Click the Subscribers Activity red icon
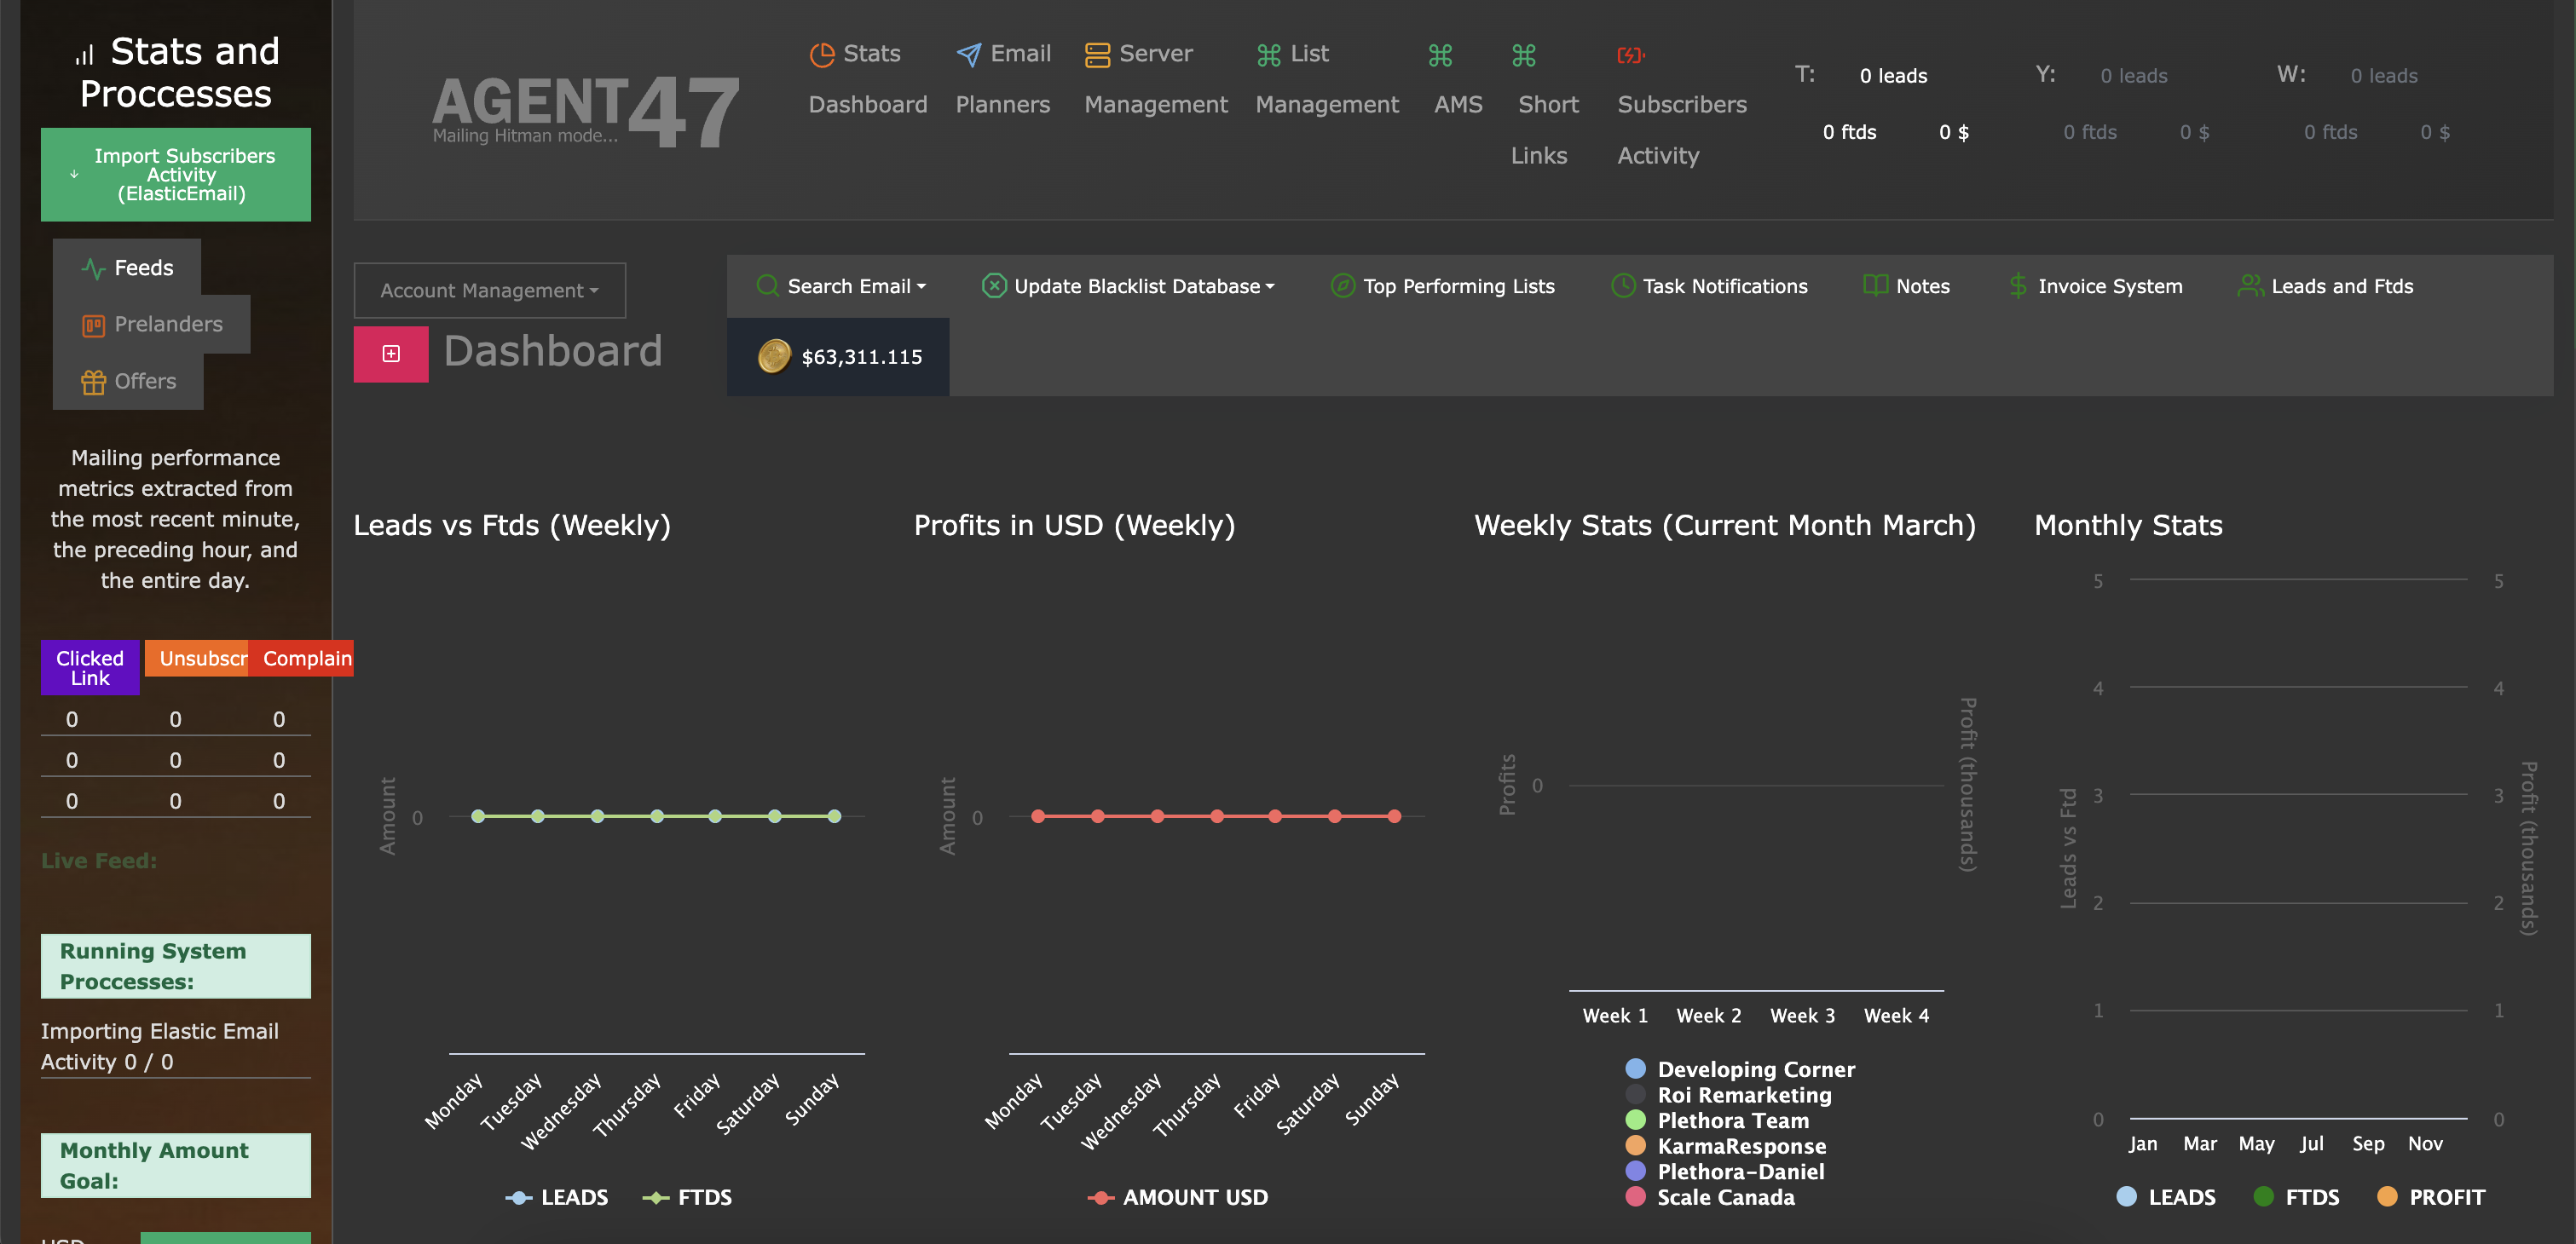 coord(1630,55)
